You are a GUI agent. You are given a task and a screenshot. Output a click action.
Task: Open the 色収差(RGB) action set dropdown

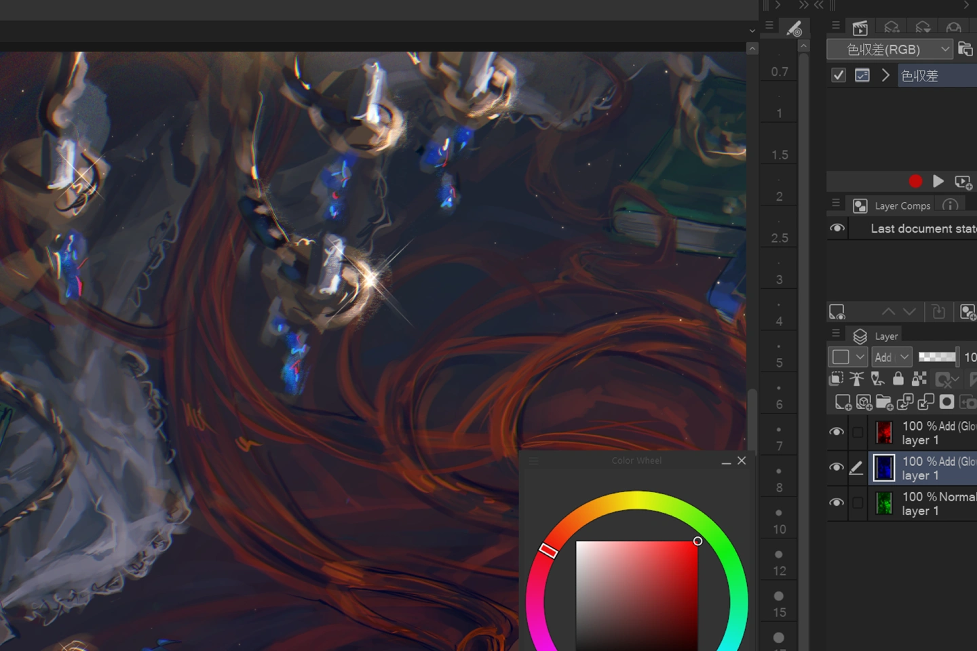click(x=889, y=50)
